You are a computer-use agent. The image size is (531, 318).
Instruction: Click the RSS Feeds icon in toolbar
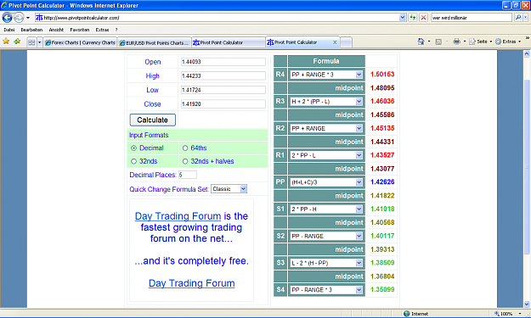pos(438,42)
